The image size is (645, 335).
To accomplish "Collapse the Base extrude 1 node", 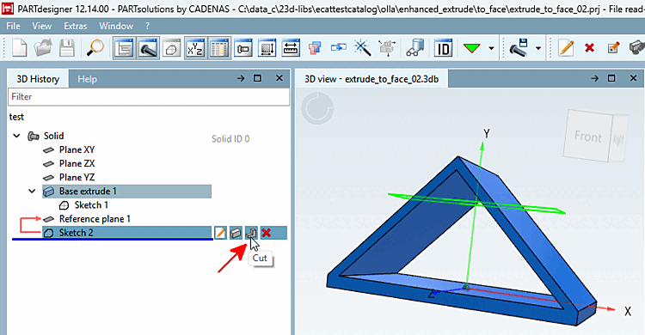I will (x=32, y=192).
